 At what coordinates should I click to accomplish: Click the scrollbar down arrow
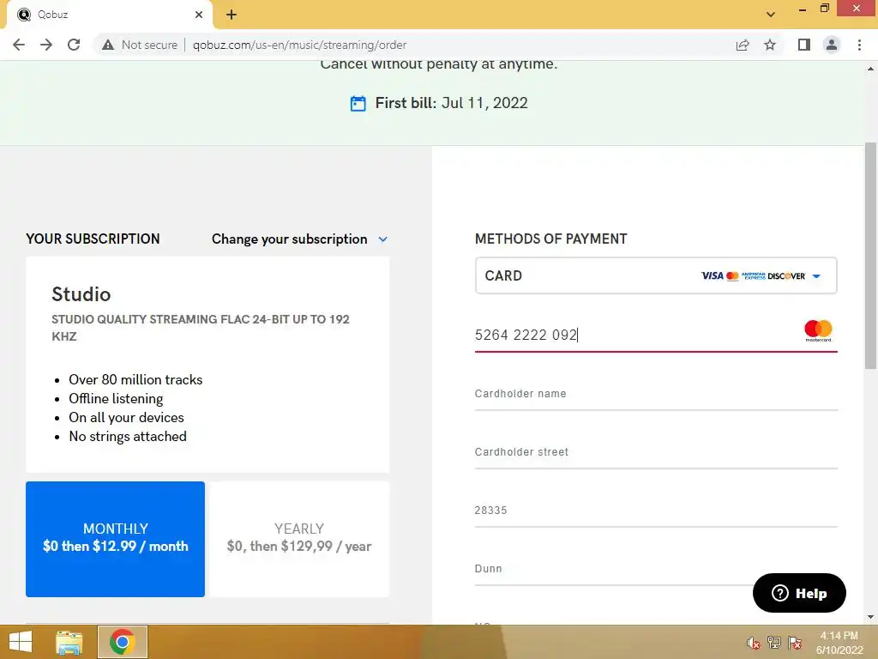871,617
